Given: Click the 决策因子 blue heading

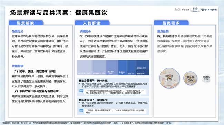Looking at the screenshot, I should click(85, 31).
